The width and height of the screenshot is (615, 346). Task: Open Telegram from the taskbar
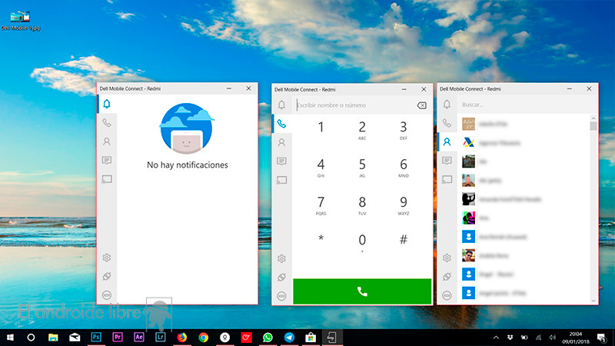[289, 338]
